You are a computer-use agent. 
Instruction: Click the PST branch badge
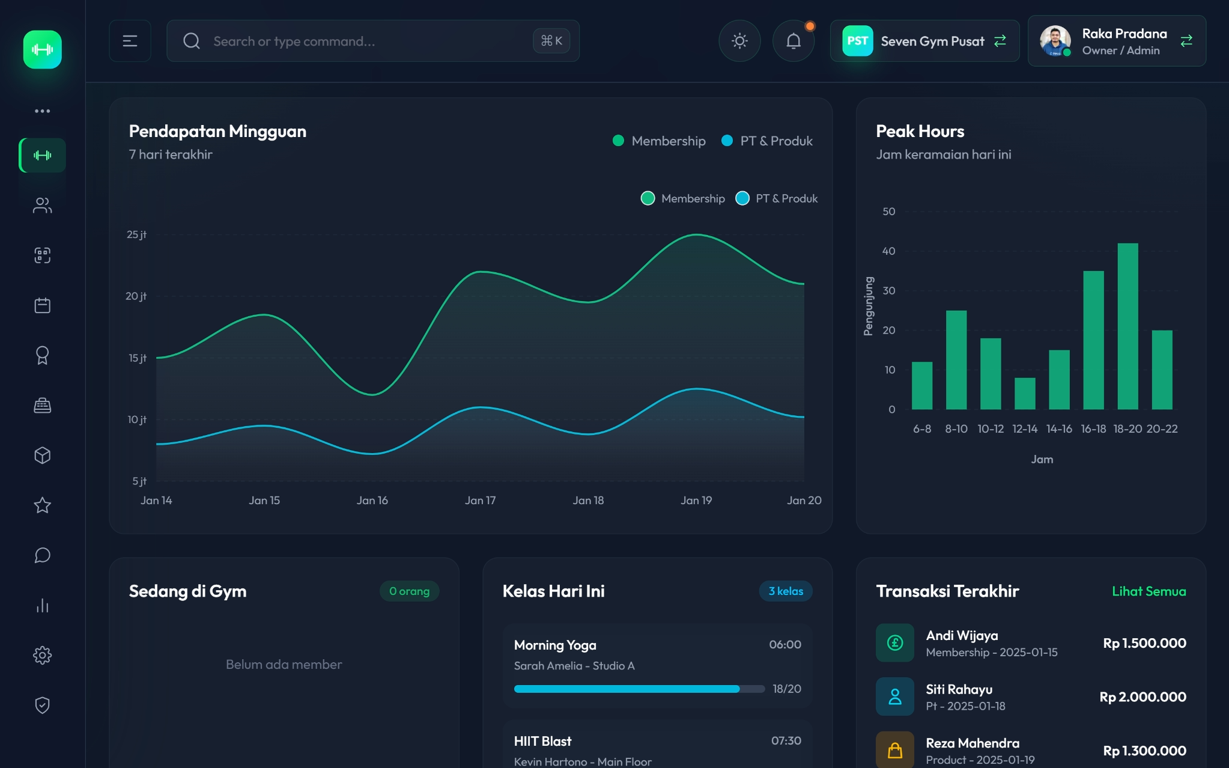(857, 41)
